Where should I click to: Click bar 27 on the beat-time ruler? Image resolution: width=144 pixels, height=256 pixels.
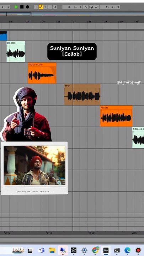tap(74, 22)
